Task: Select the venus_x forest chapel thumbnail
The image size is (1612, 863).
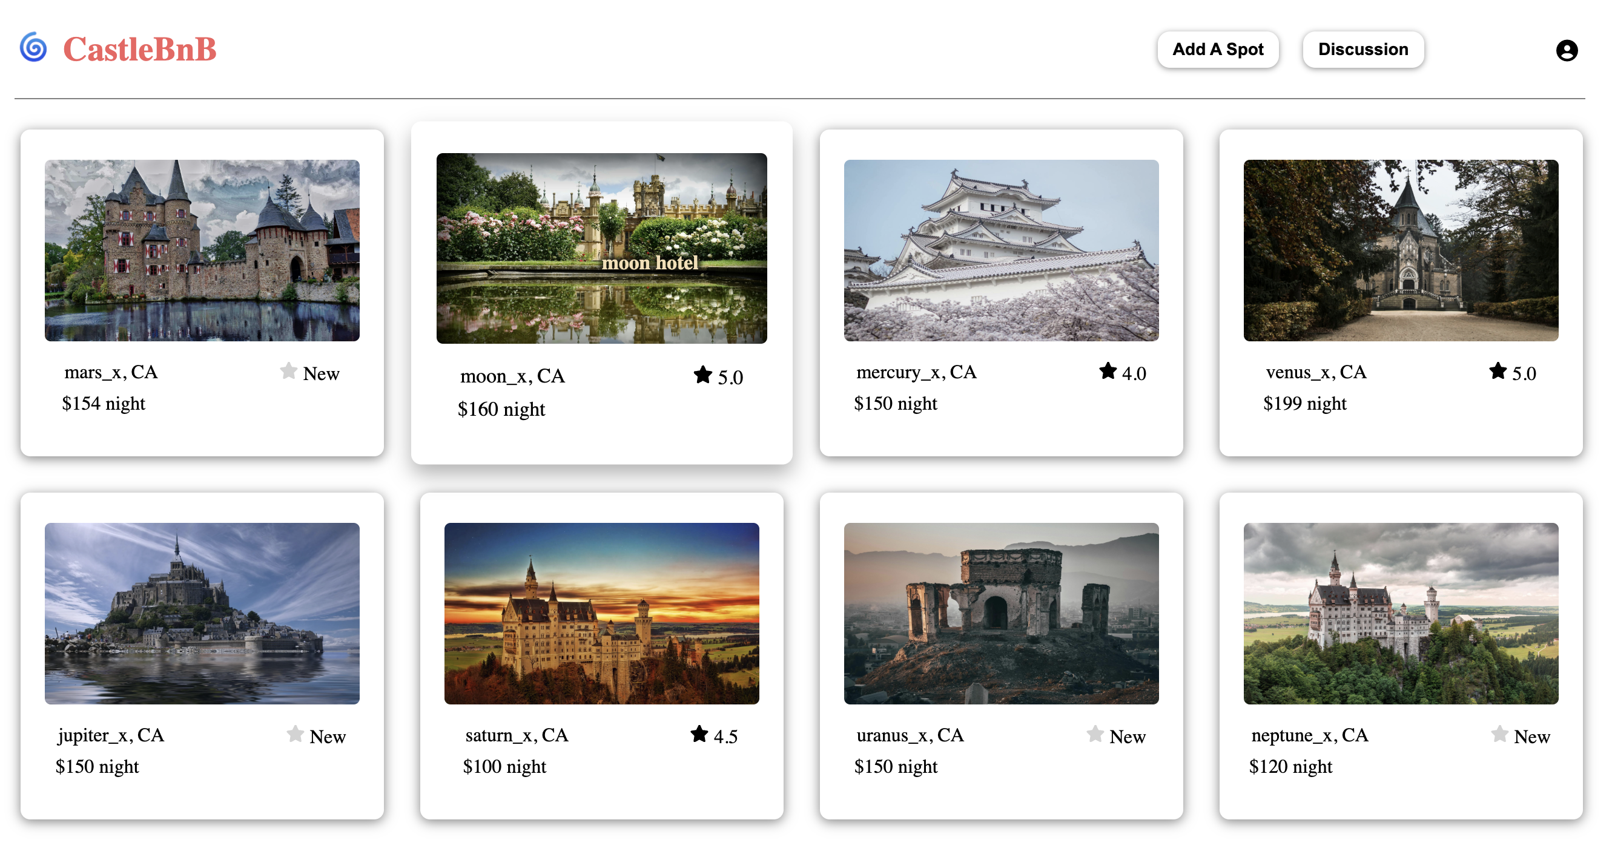Action: tap(1400, 250)
